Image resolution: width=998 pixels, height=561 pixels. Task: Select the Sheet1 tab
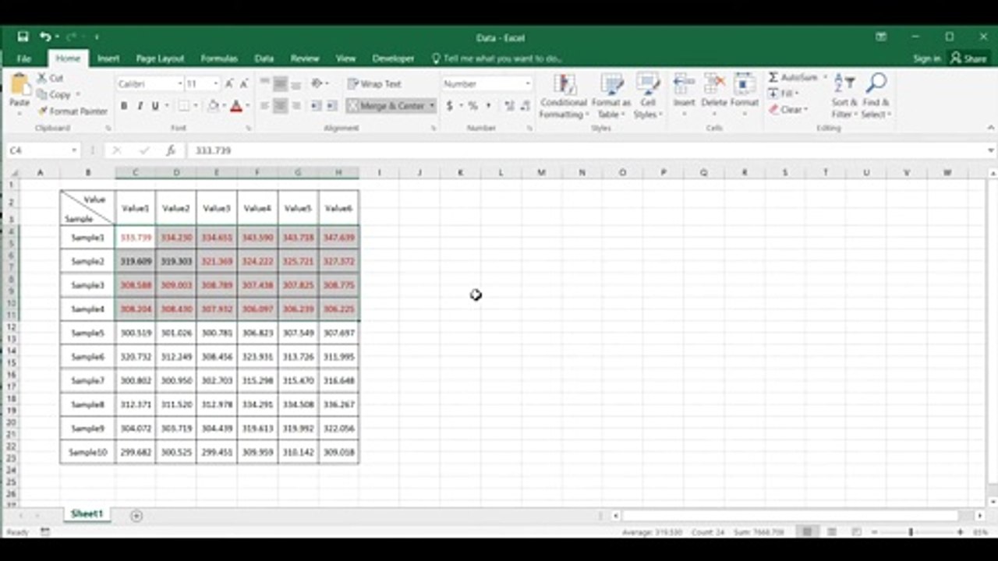click(x=87, y=514)
